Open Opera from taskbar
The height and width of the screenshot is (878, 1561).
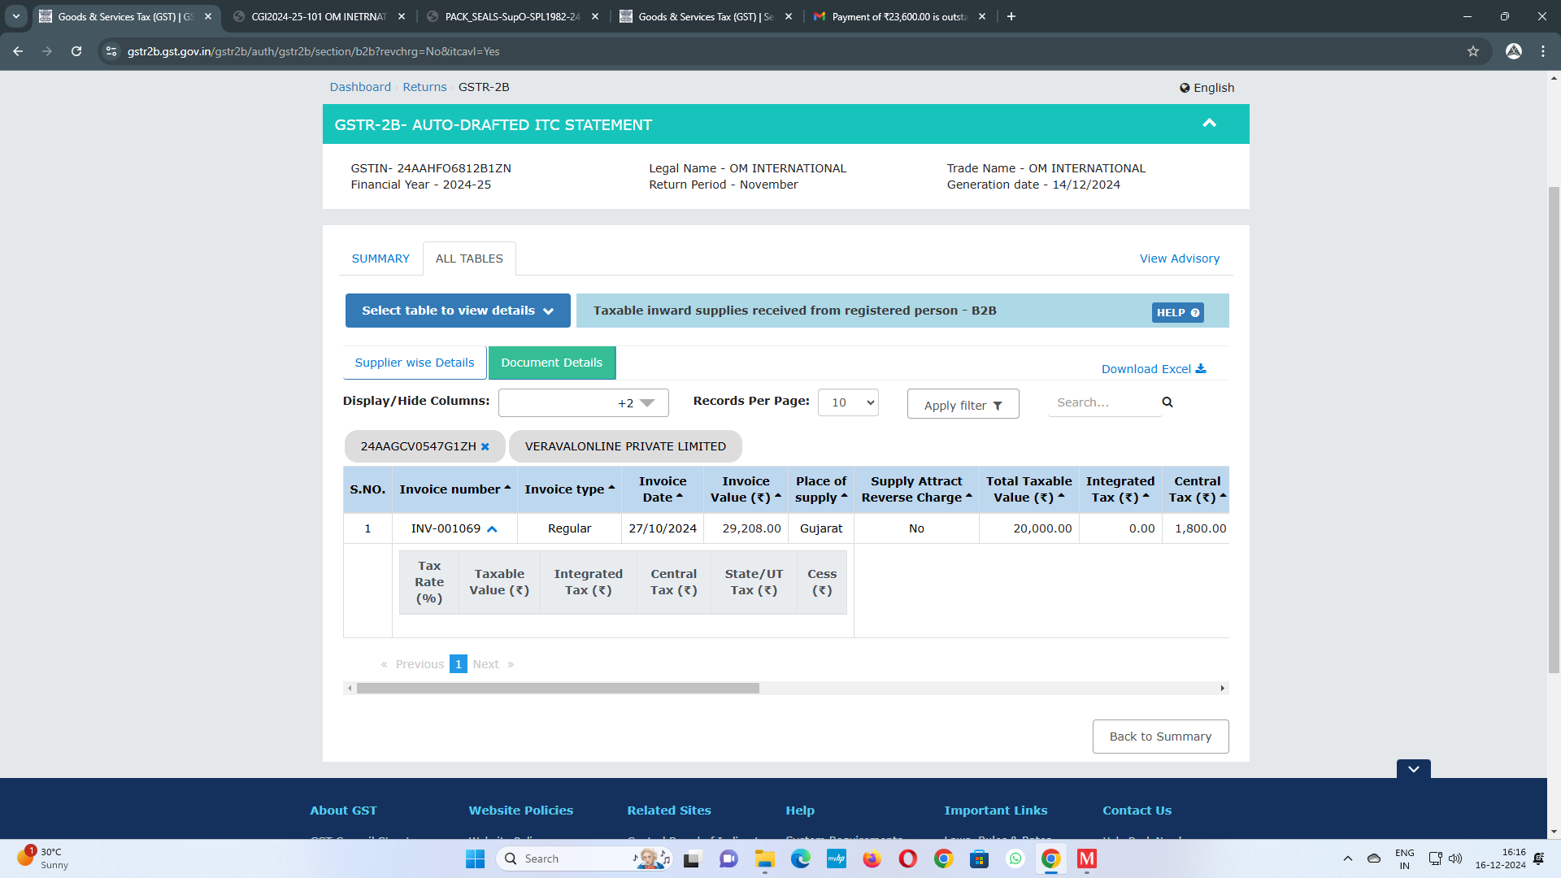click(x=907, y=858)
